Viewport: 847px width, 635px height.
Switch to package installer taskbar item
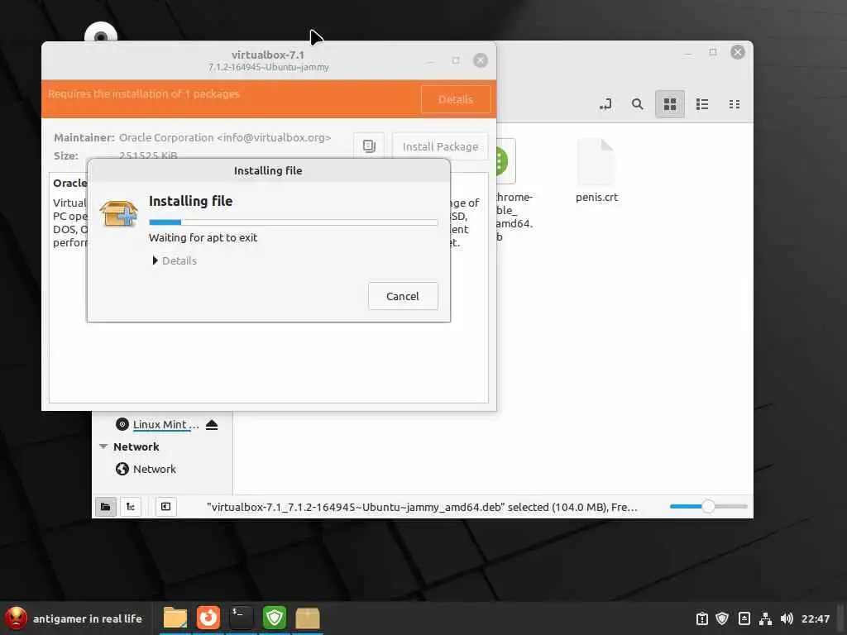point(308,618)
